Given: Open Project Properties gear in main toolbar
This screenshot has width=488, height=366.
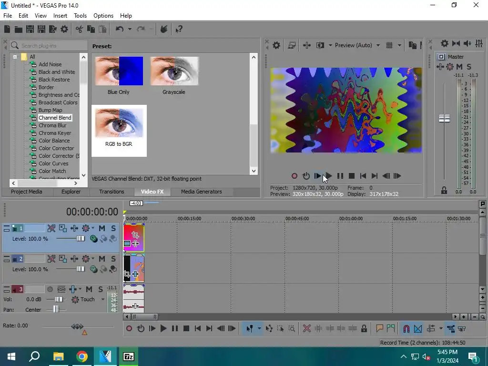Looking at the screenshot, I should point(64,29).
